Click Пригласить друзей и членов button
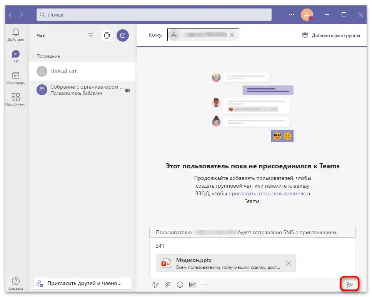Image resolution: width=372 pixels, height=297 pixels. click(x=83, y=284)
